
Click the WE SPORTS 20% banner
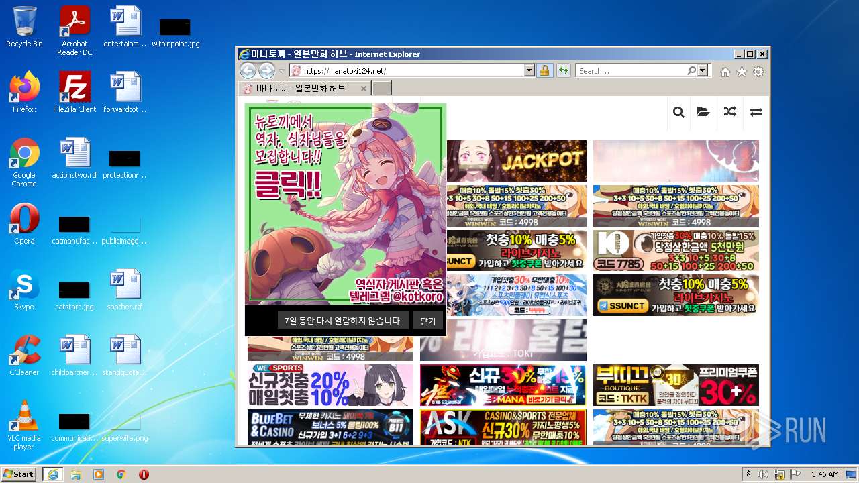coord(330,385)
